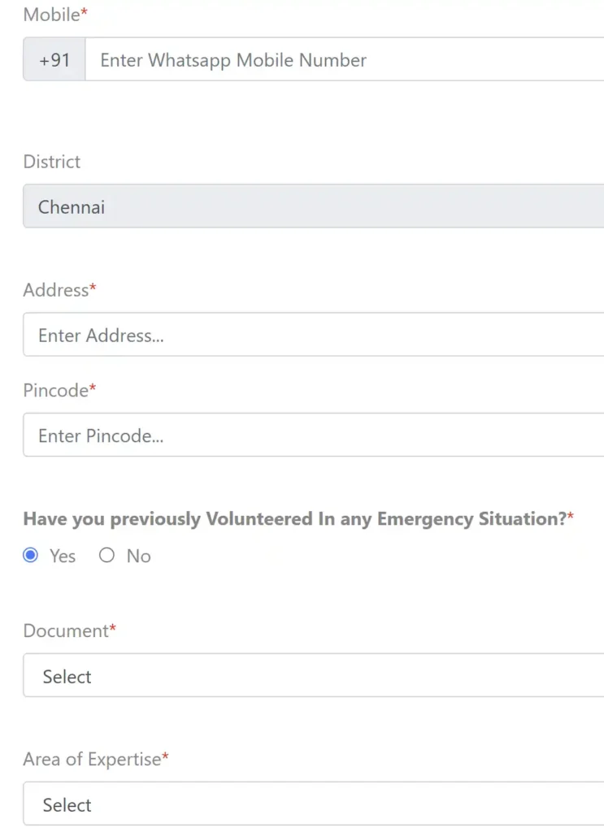Open the Chennai District field

pos(313,206)
